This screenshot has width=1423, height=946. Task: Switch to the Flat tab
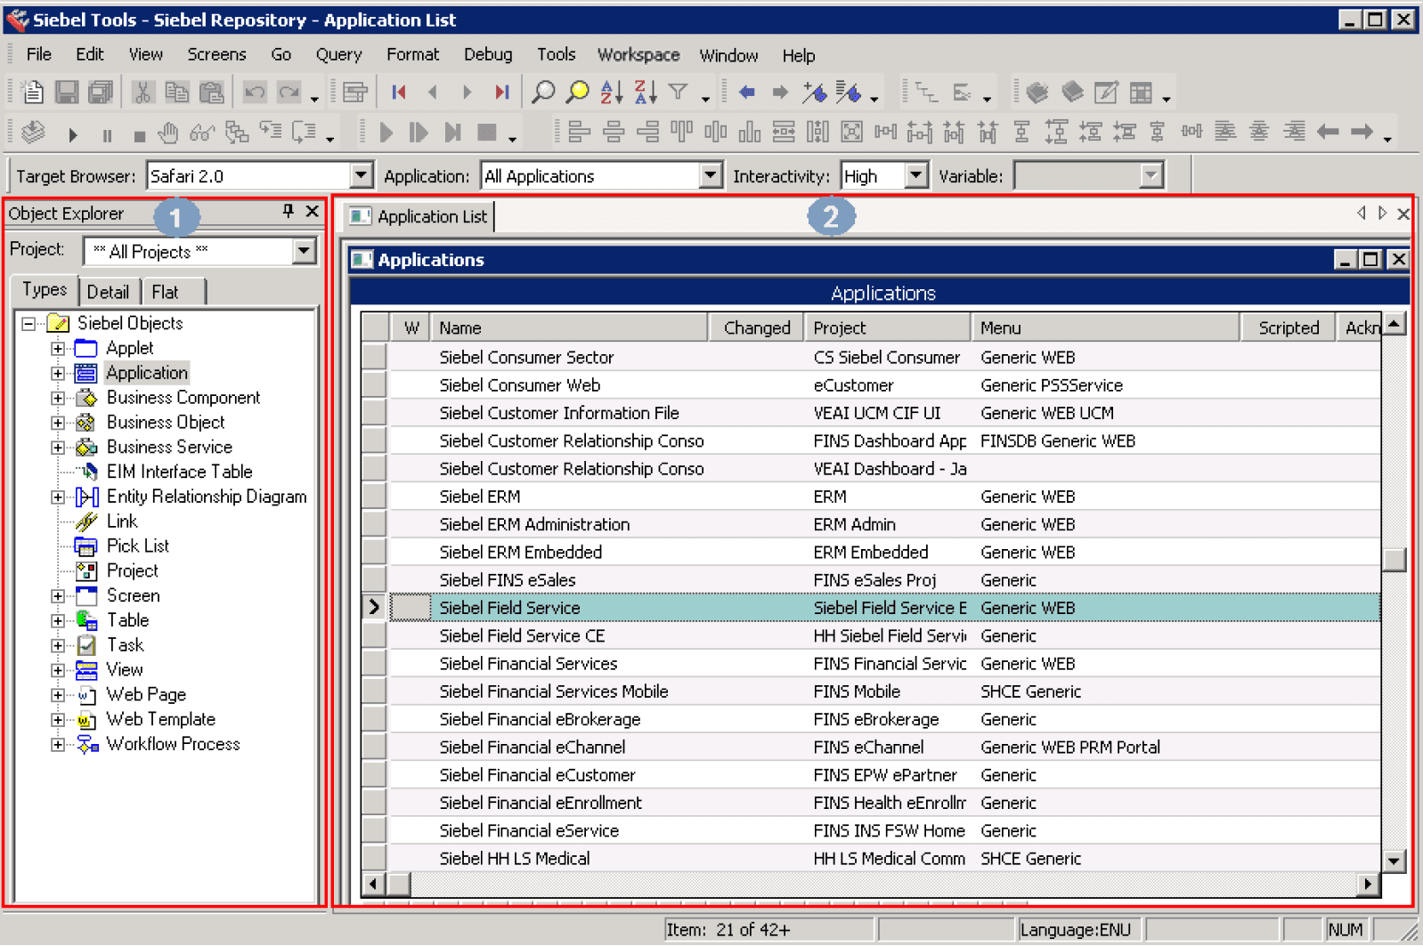pos(165,292)
